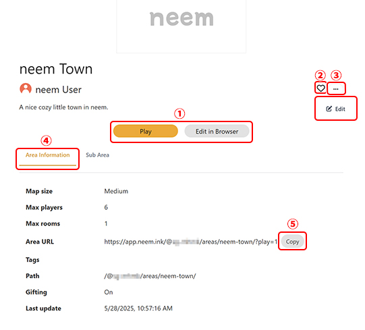Choose Edit from the dropdown menu
Screen dimensions: 365x330
(x=336, y=109)
